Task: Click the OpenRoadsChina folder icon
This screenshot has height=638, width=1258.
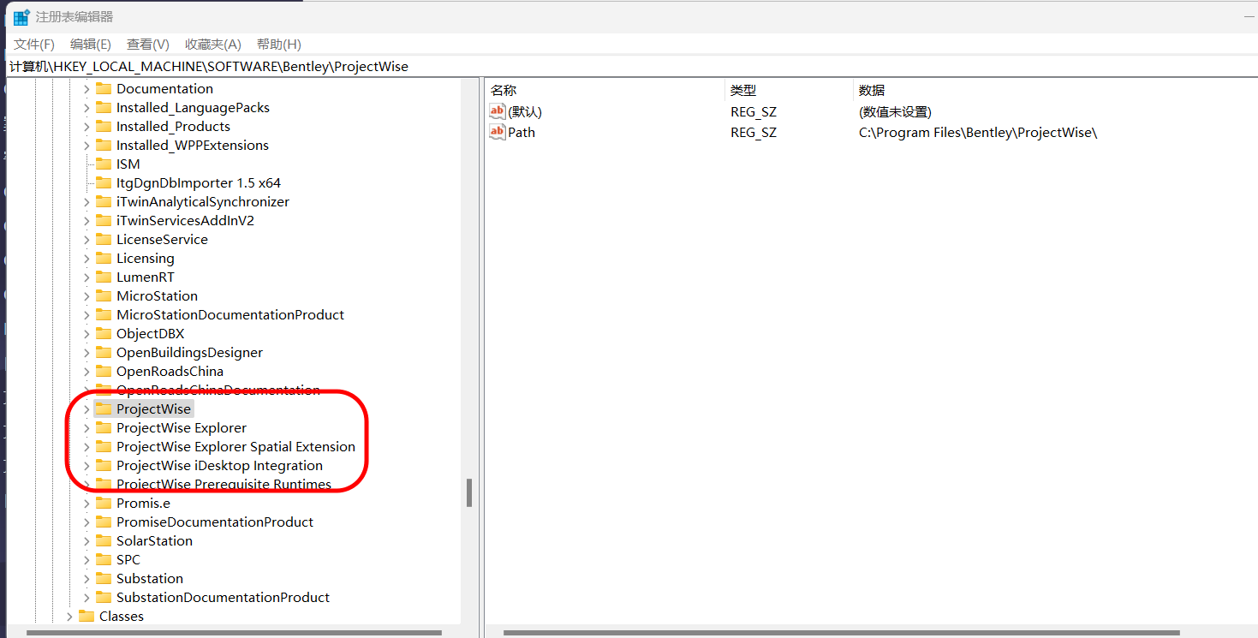Action: pyautogui.click(x=104, y=371)
